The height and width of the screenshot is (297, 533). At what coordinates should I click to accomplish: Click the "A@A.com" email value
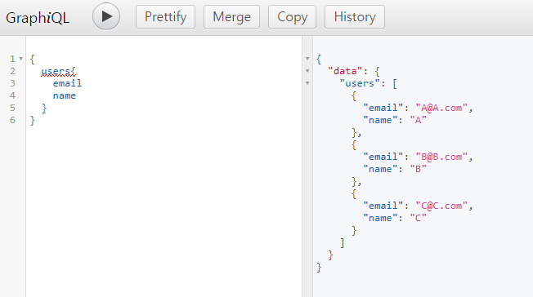pos(441,108)
